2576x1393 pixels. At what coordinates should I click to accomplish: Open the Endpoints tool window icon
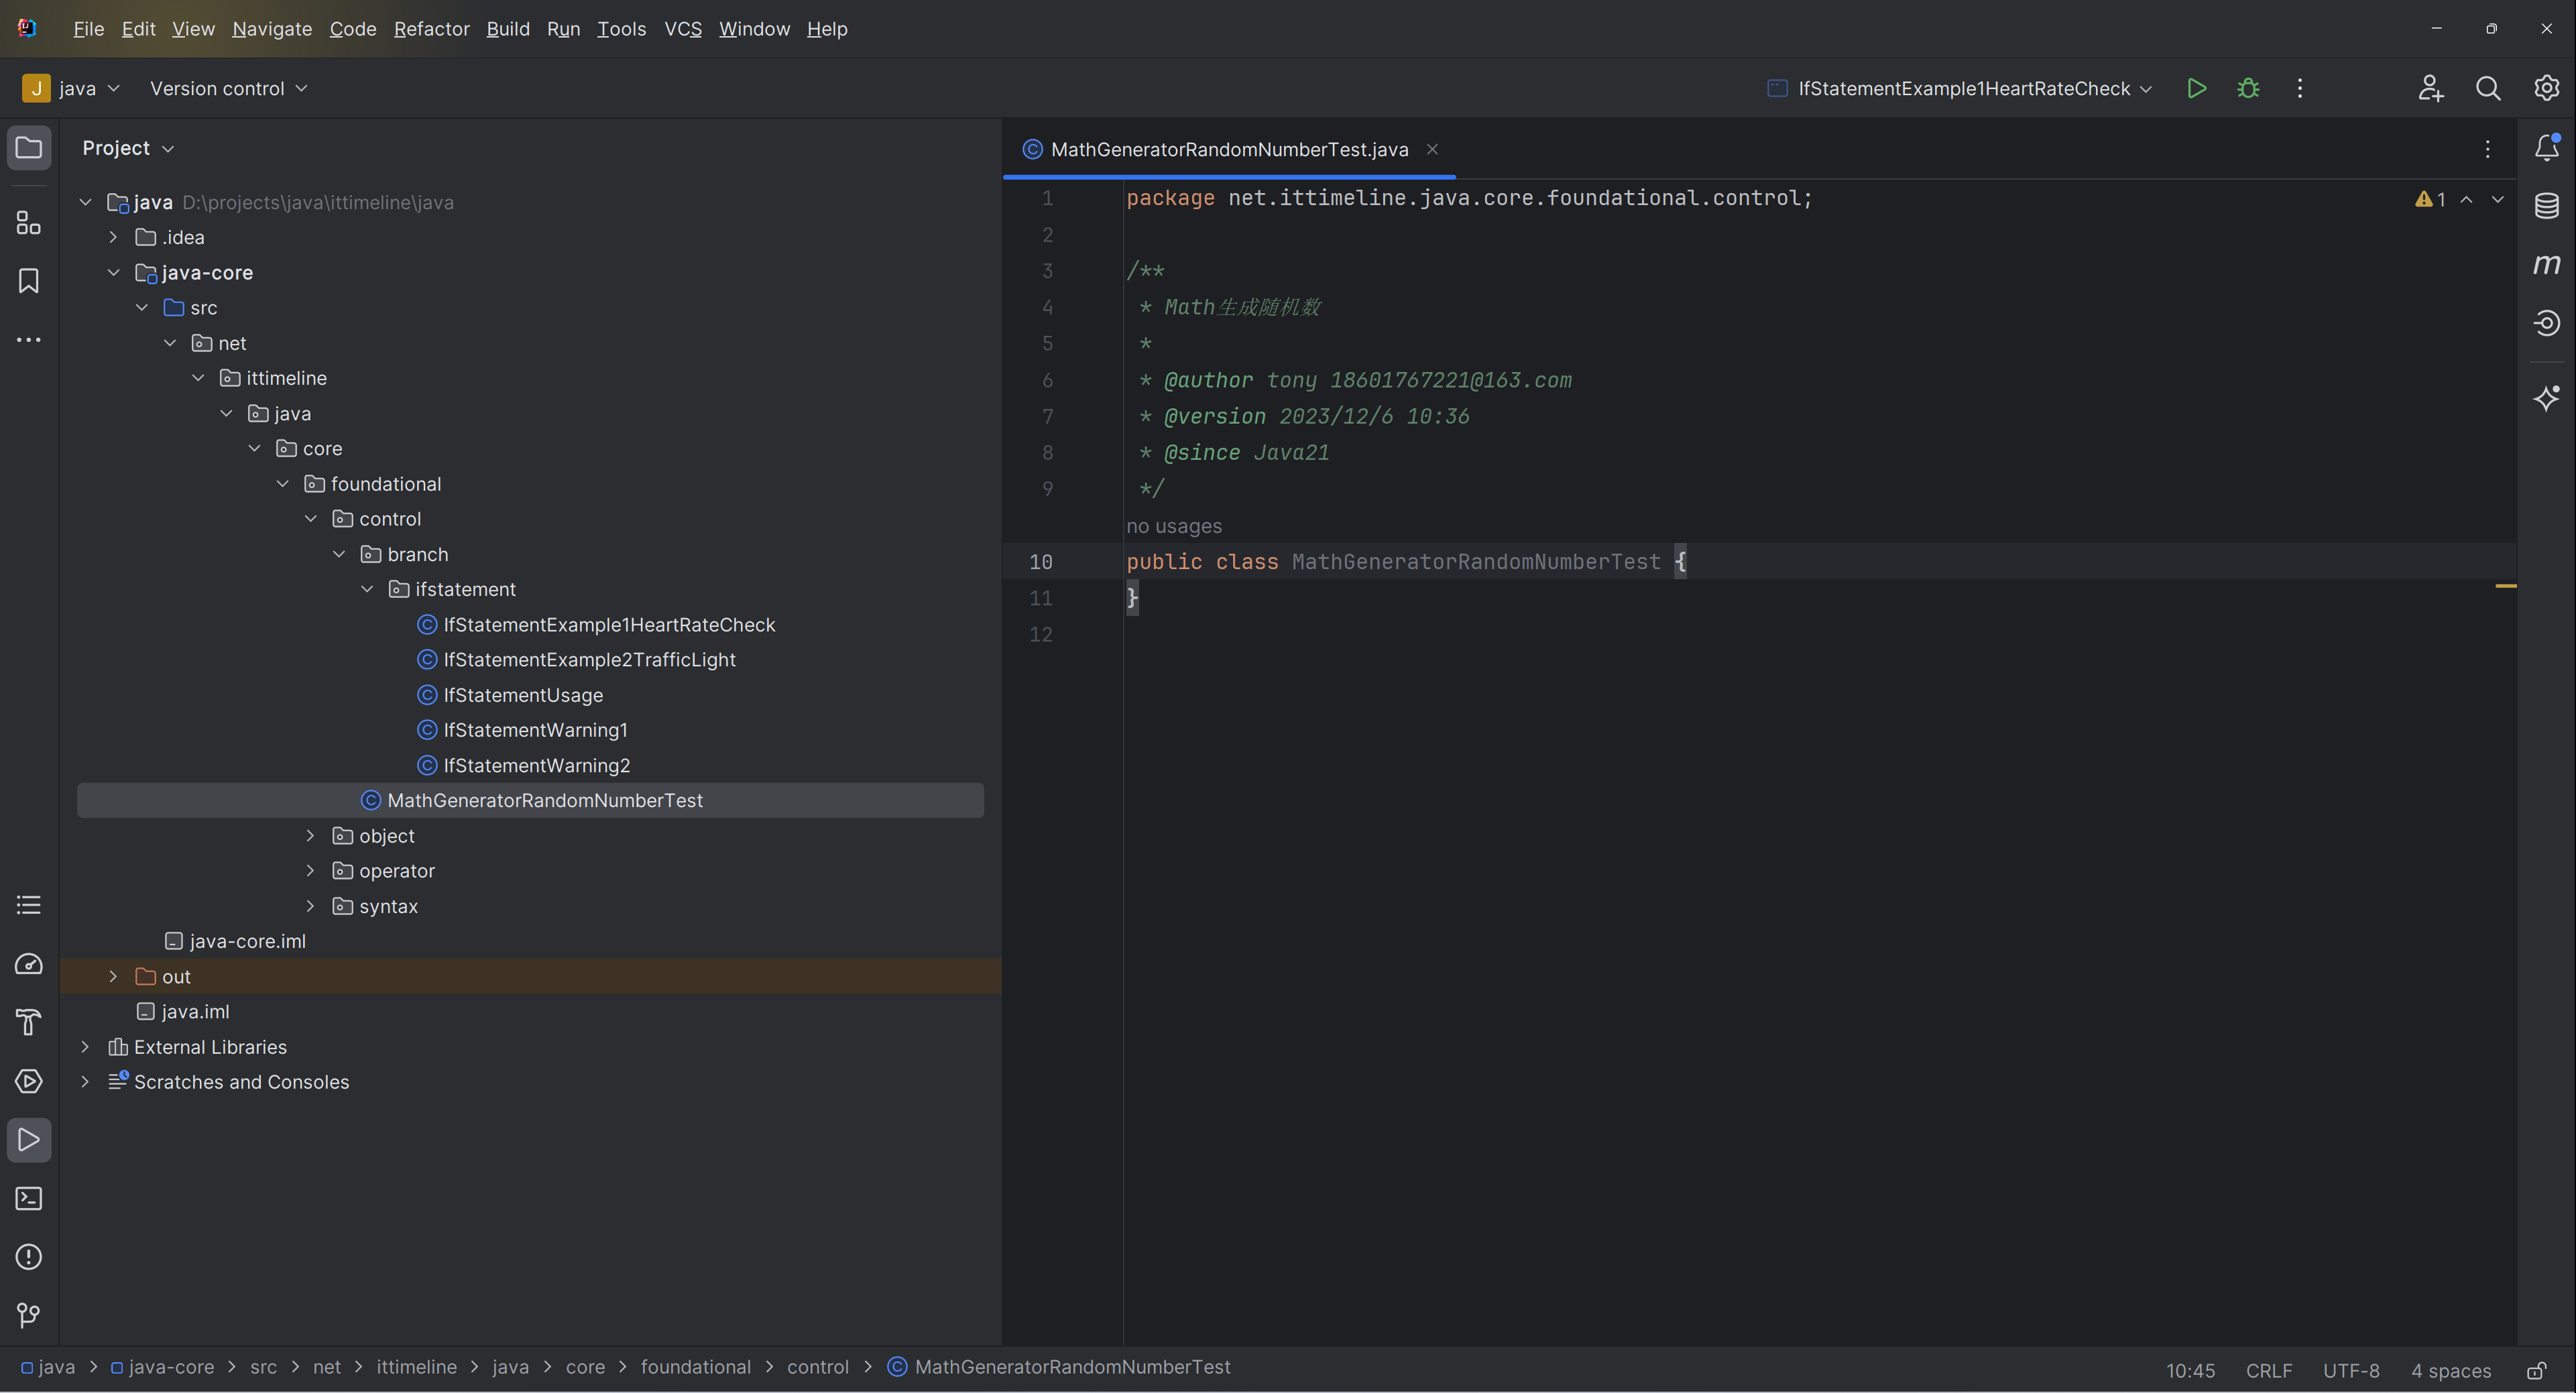point(2546,323)
